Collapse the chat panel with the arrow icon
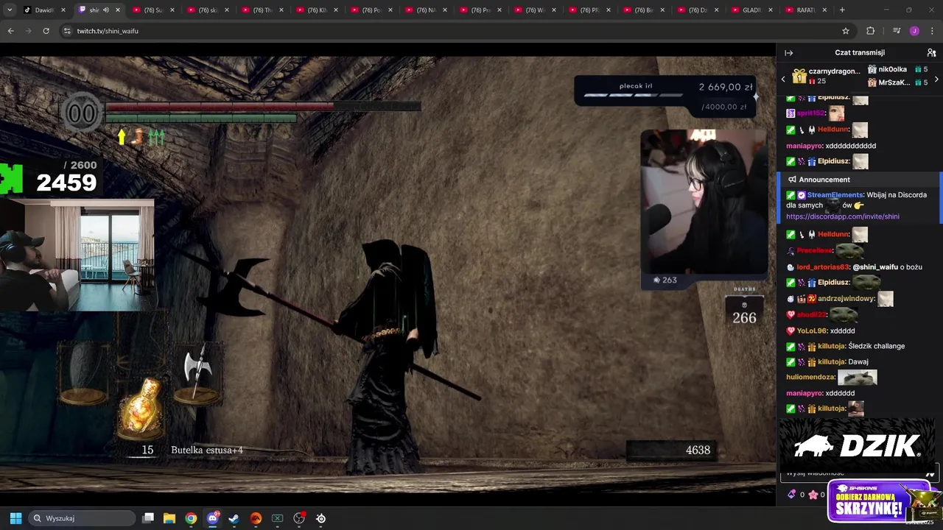Viewport: 943px width, 530px height. tap(788, 53)
